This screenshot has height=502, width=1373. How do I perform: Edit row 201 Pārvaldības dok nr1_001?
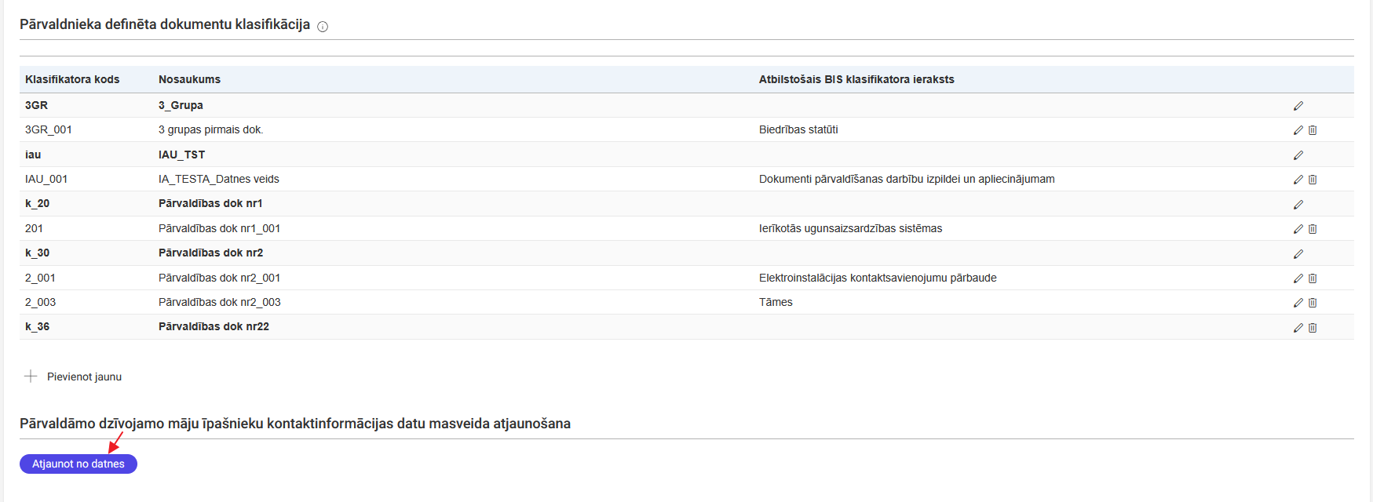coord(1298,229)
